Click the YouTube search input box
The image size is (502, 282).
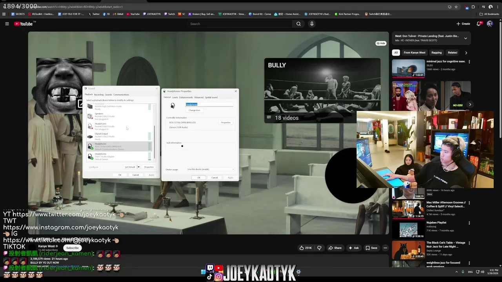(x=240, y=24)
